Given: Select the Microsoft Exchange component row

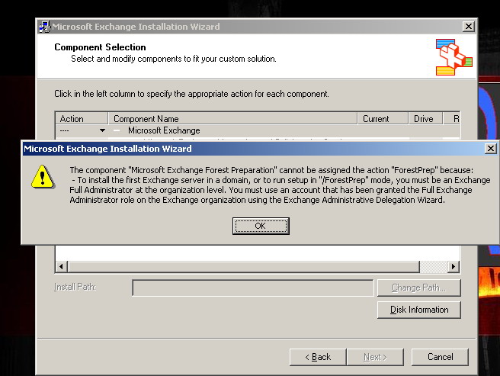Looking at the screenshot, I should pos(164,130).
